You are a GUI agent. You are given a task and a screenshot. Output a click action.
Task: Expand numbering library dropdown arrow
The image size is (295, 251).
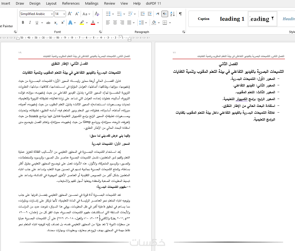click(x=124, y=14)
